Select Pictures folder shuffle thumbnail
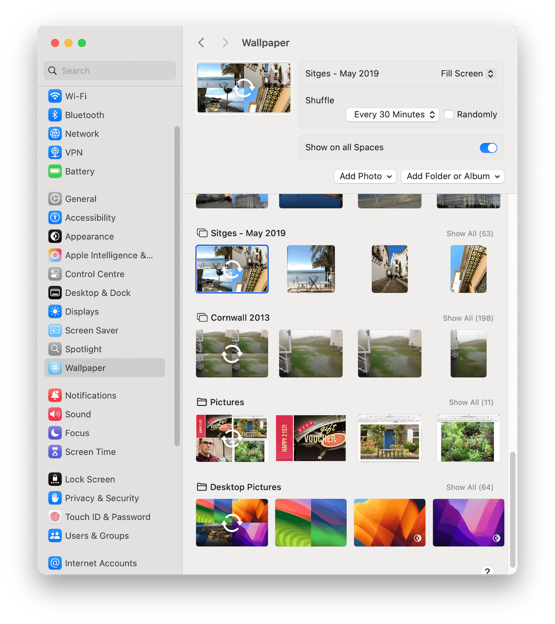Viewport: 555px width, 624px height. coord(232,438)
